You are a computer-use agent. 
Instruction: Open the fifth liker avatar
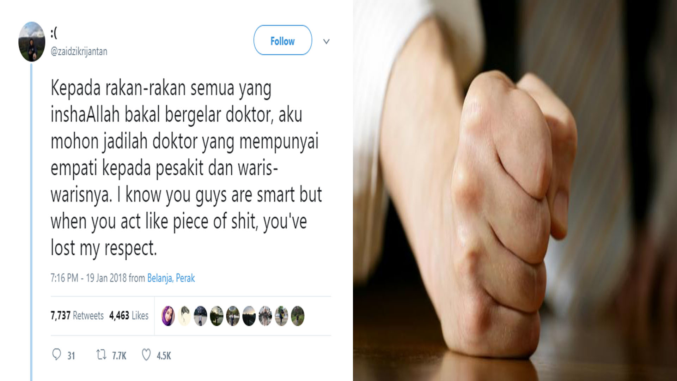pyautogui.click(x=233, y=316)
